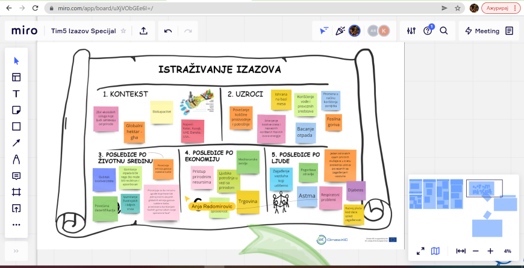Open the miro logo home menu
The image size is (524, 268).
tap(25, 31)
